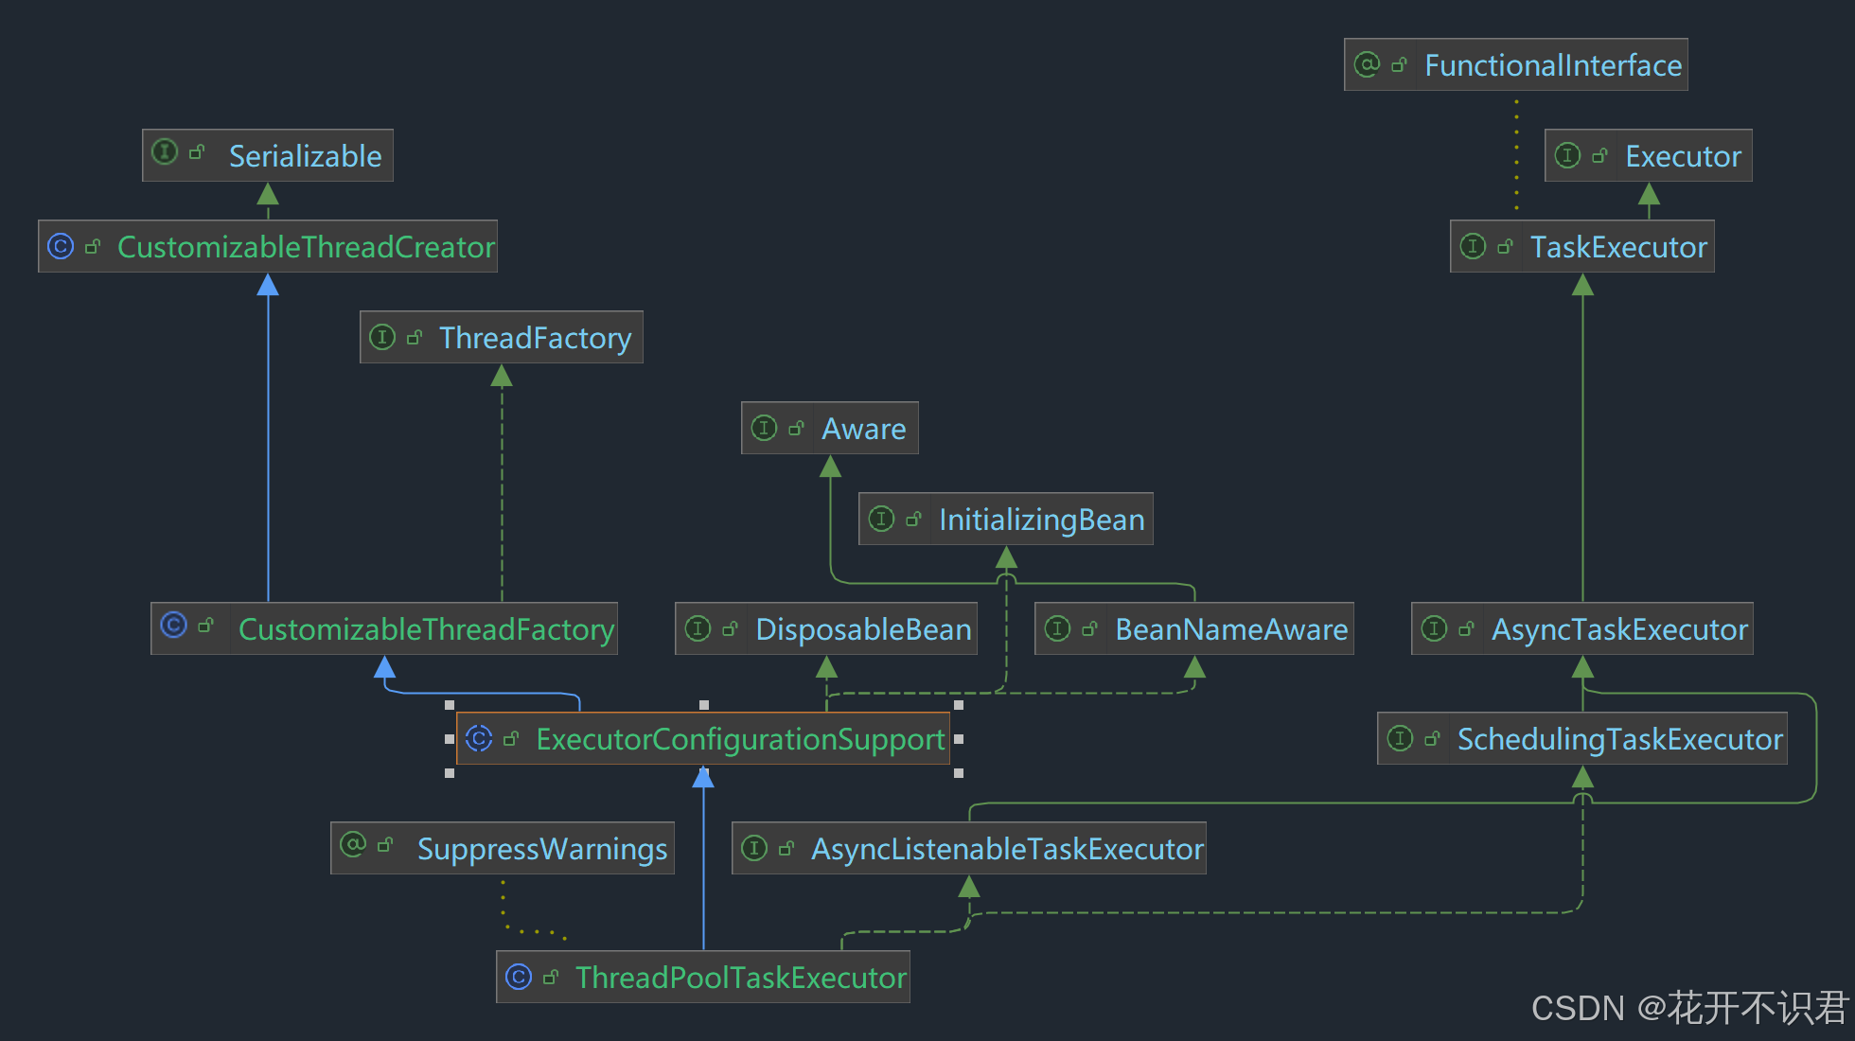Click the interface icon on Serializable node
Image resolution: width=1855 pixels, height=1041 pixels.
tap(165, 151)
